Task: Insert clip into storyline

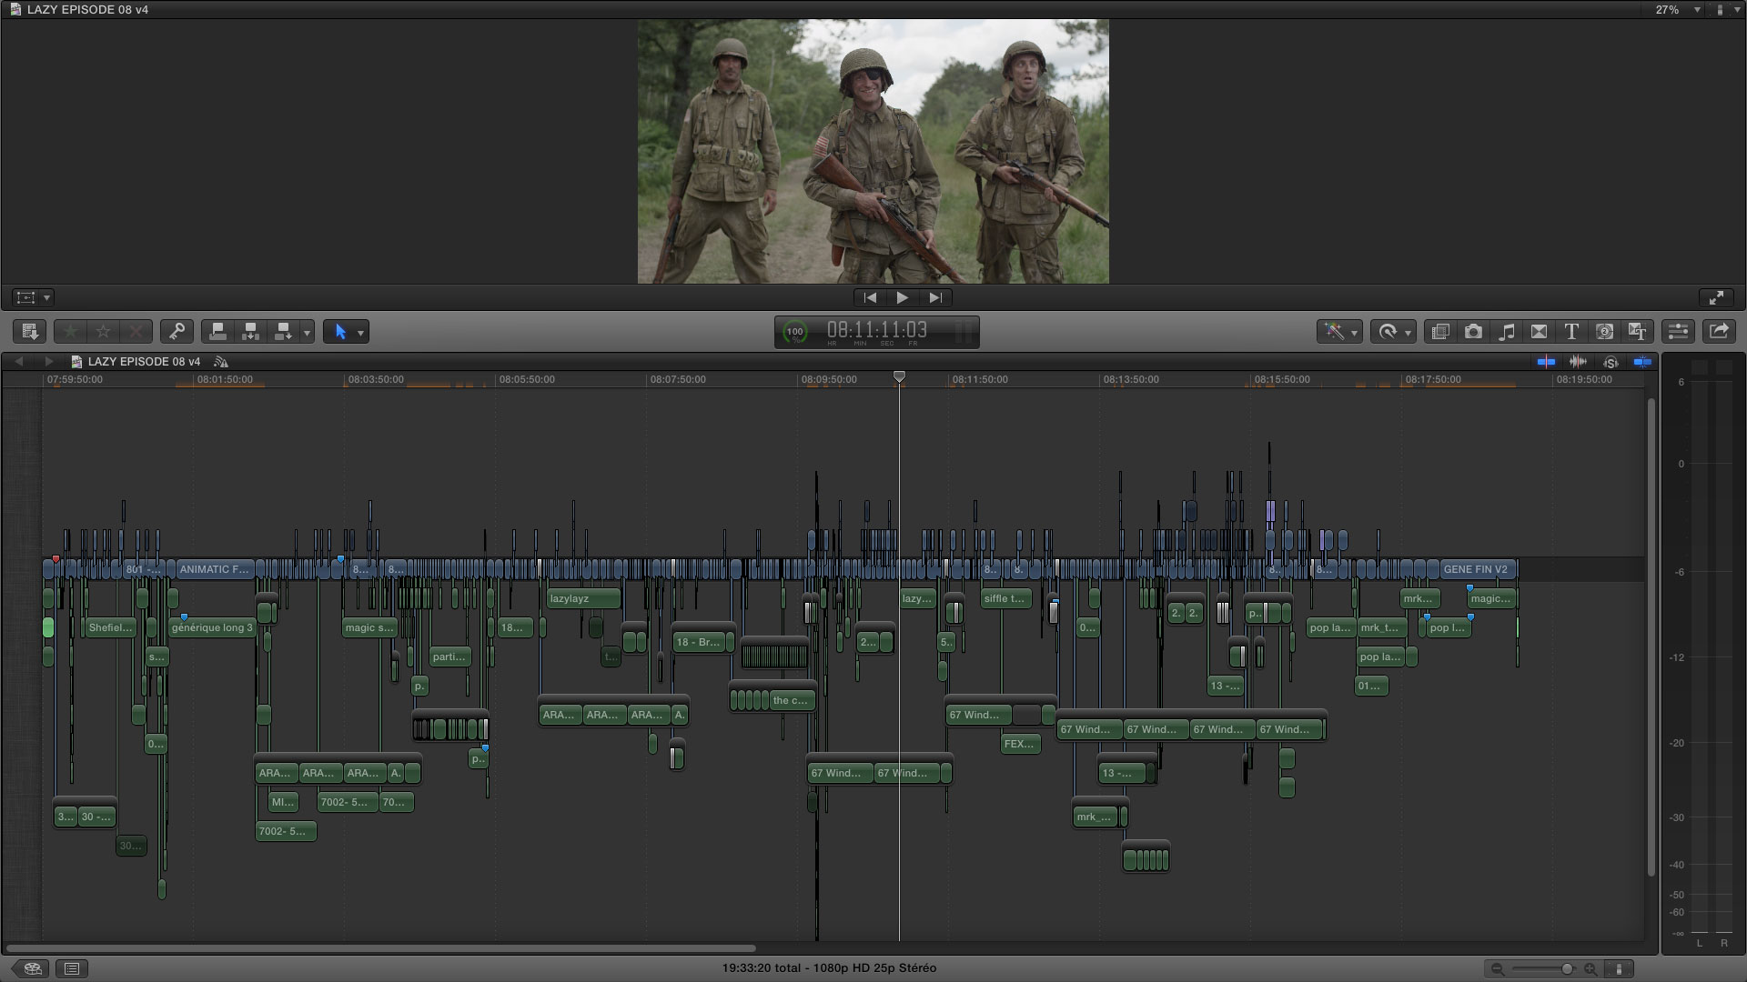Action: (250, 332)
